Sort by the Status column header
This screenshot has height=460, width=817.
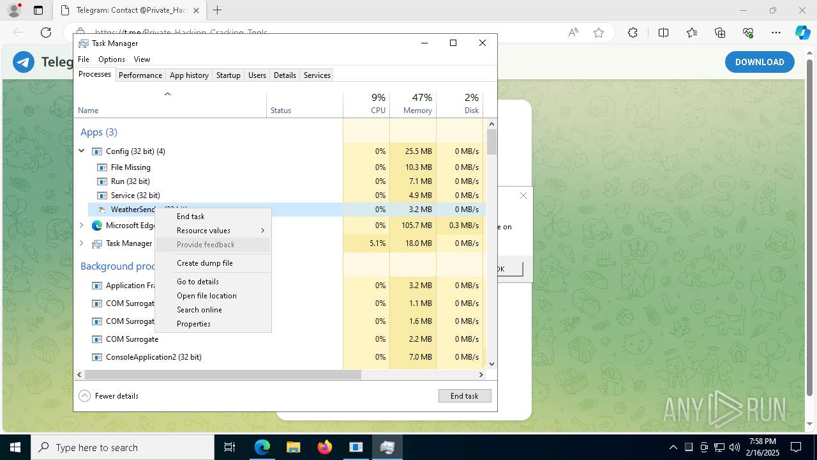[304, 104]
